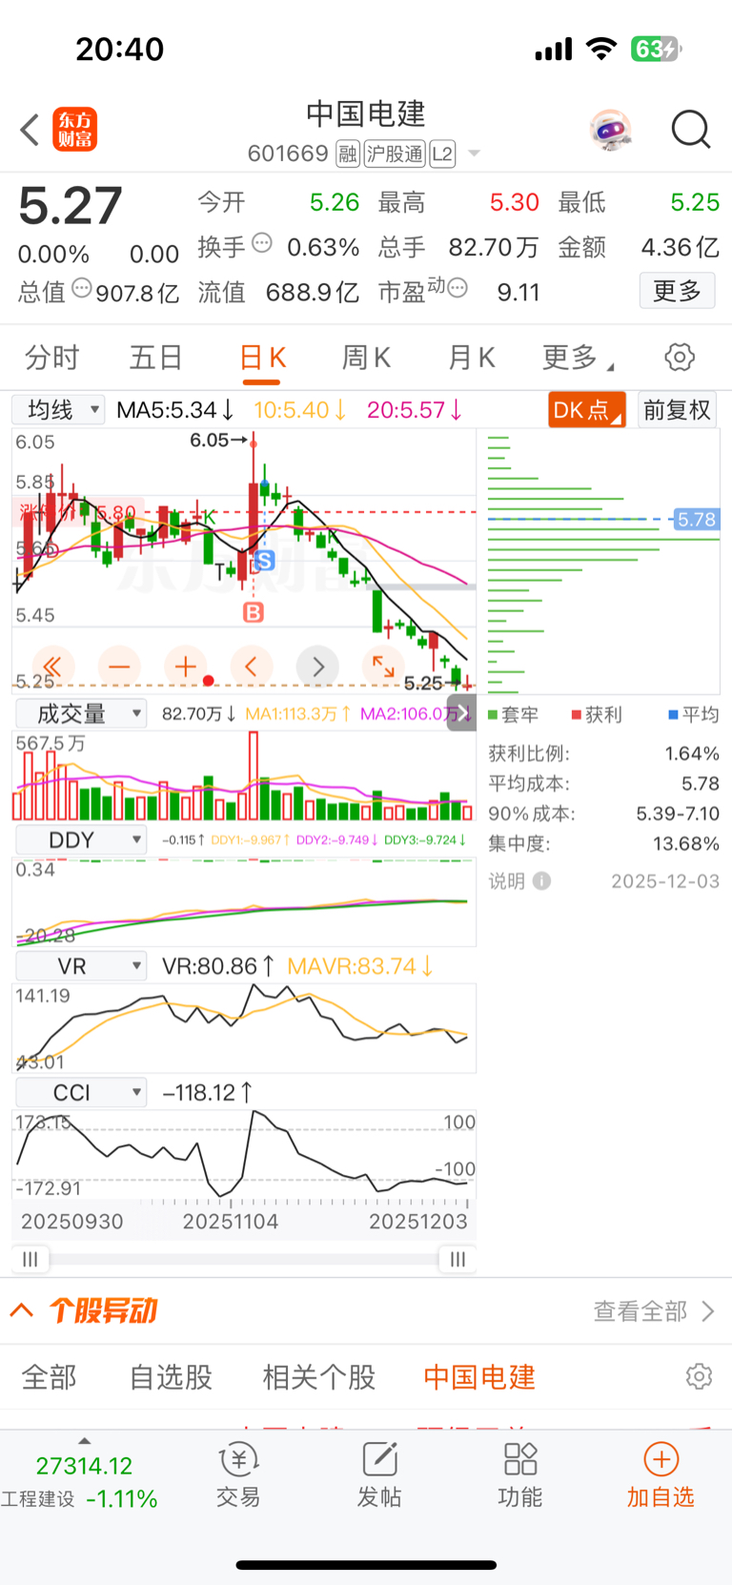This screenshot has height=1586, width=732.
Task: Select 中国电建 filter tab
Action: (x=479, y=1377)
